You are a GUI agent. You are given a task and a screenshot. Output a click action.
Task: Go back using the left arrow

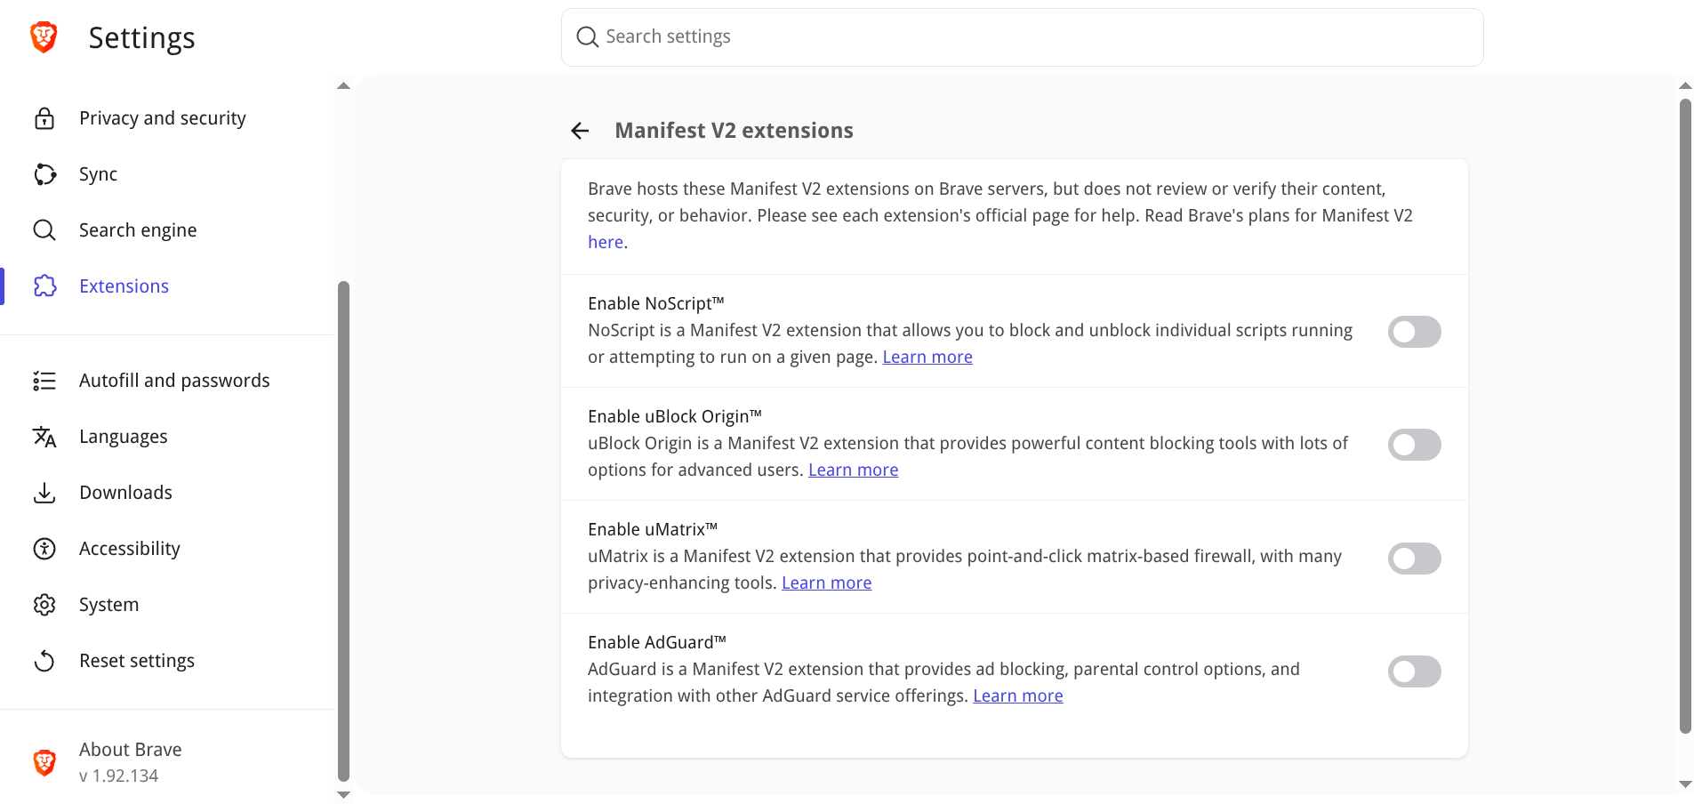pyautogui.click(x=580, y=131)
